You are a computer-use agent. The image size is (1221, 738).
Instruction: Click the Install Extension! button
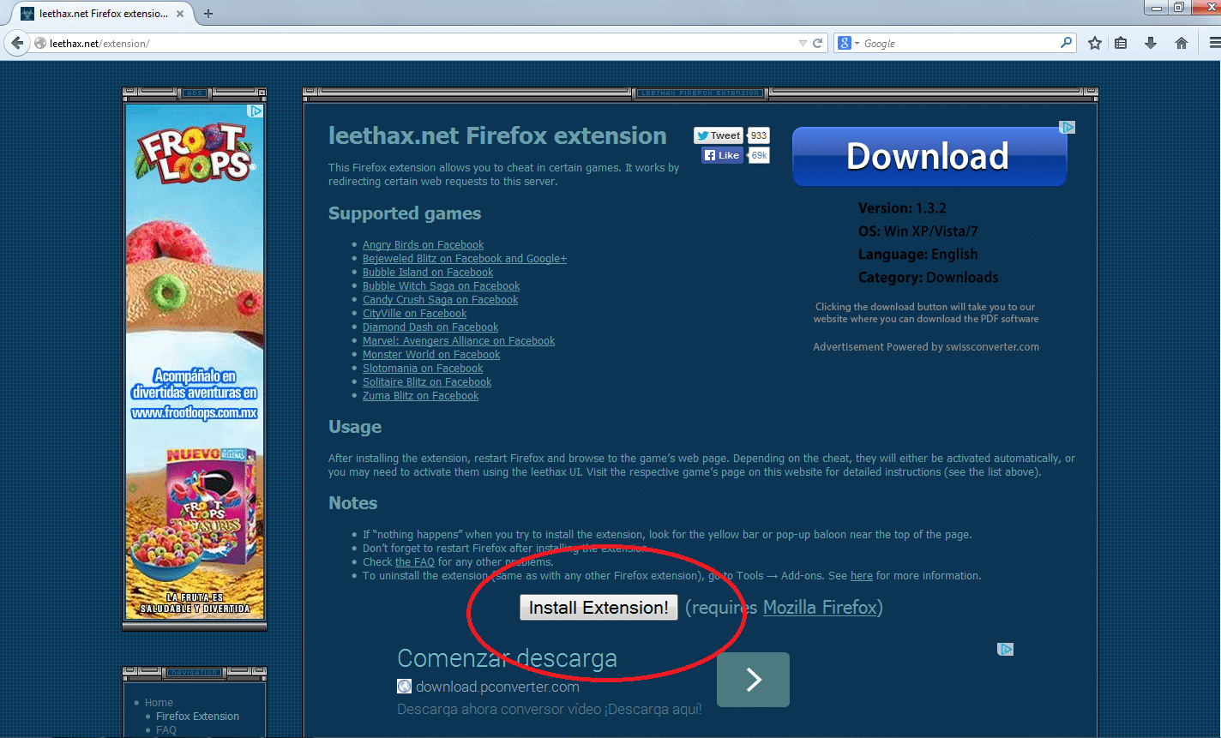(598, 608)
